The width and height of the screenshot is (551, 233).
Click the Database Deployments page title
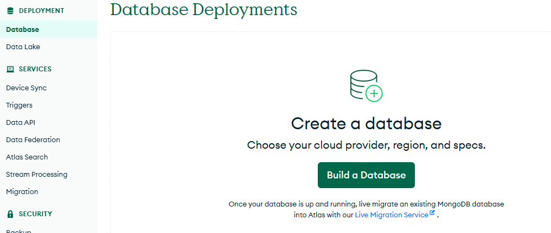tap(204, 9)
